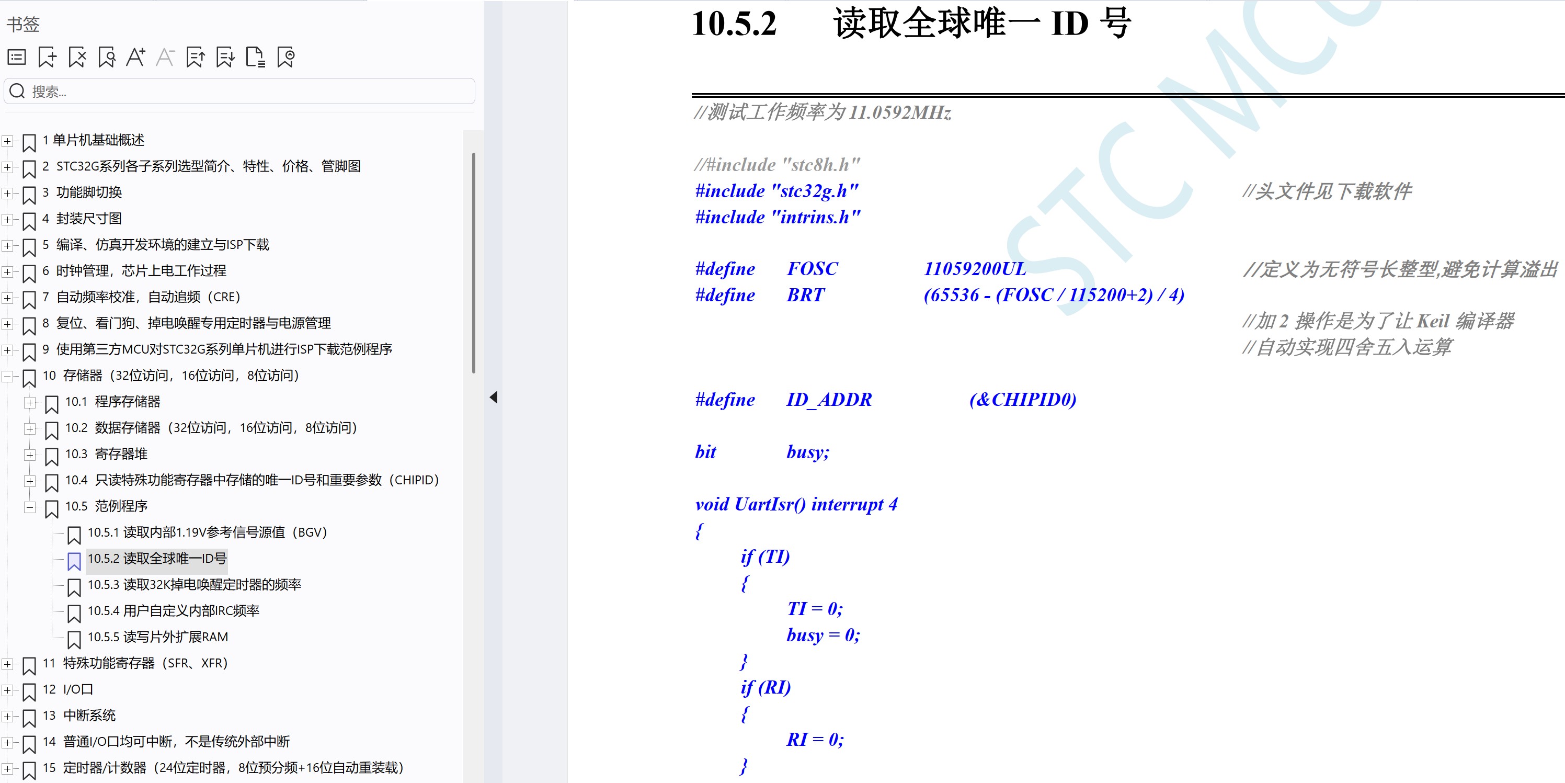Collapse chapter 10 存储器
Viewport: 1565px width, 783px height.
pos(7,376)
